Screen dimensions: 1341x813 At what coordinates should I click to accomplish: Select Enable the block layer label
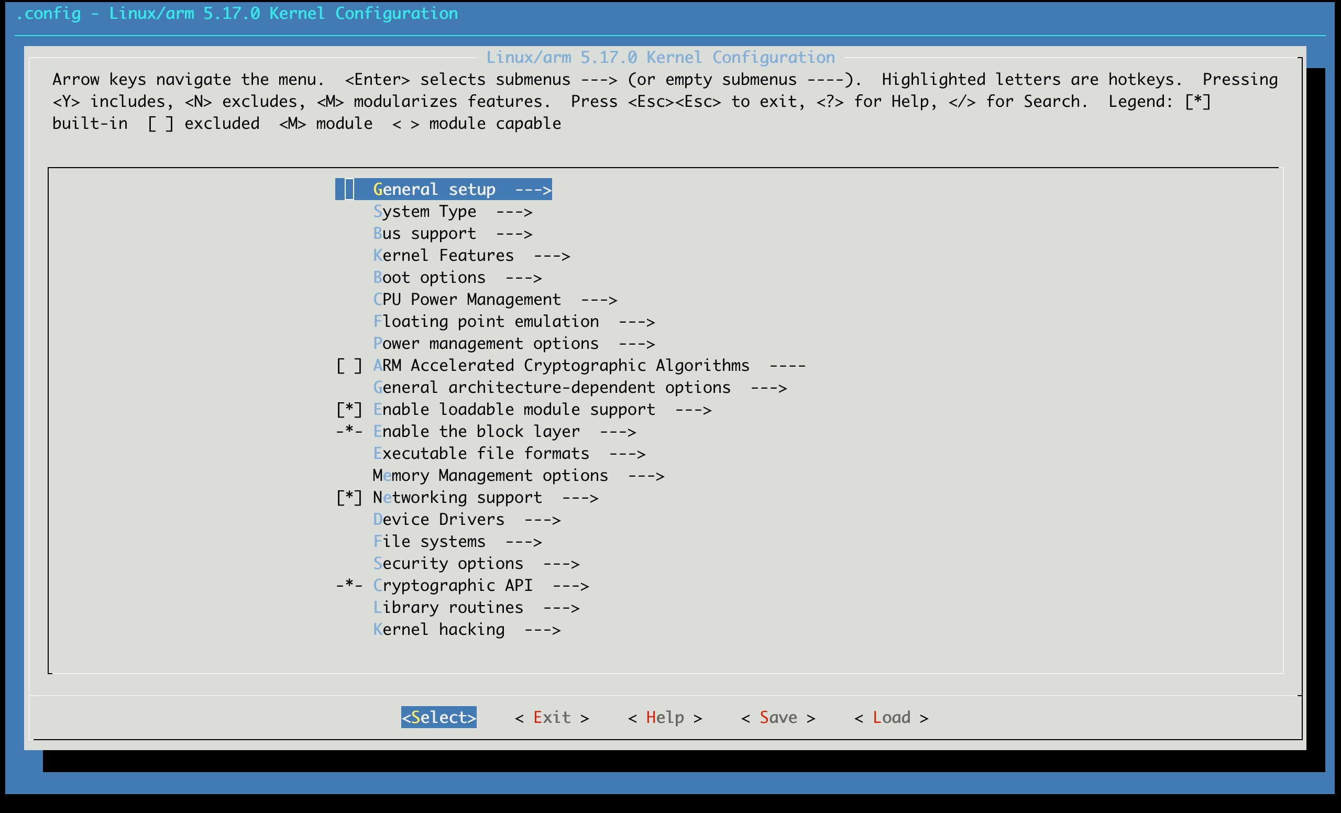(476, 432)
